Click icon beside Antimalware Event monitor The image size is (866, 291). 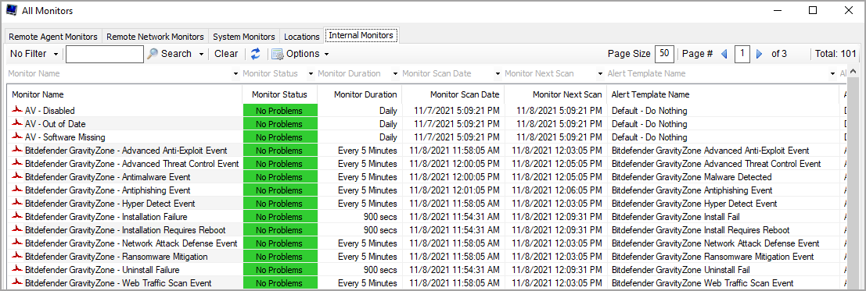tap(18, 176)
